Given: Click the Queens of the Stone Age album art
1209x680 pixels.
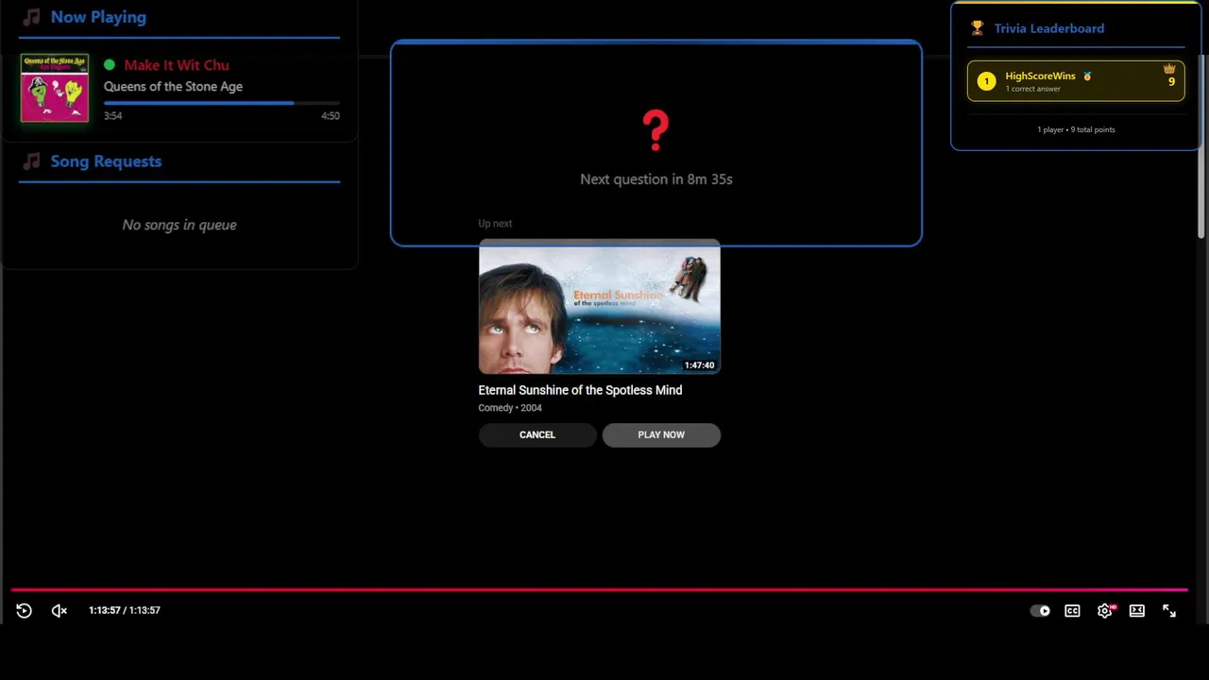Looking at the screenshot, I should [55, 88].
